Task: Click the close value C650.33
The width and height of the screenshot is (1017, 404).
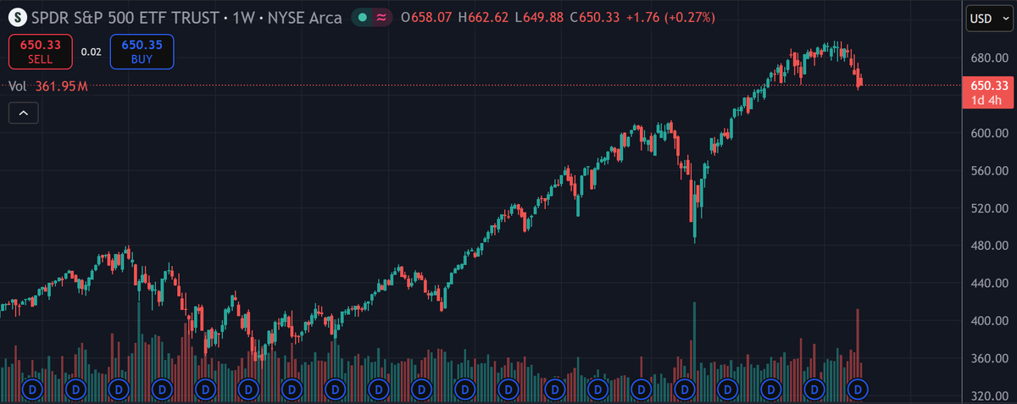Action: 595,17
